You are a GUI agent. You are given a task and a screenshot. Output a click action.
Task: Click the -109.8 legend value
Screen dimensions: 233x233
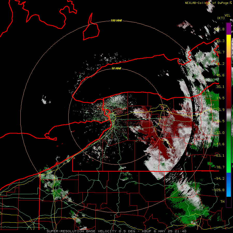click(218, 190)
